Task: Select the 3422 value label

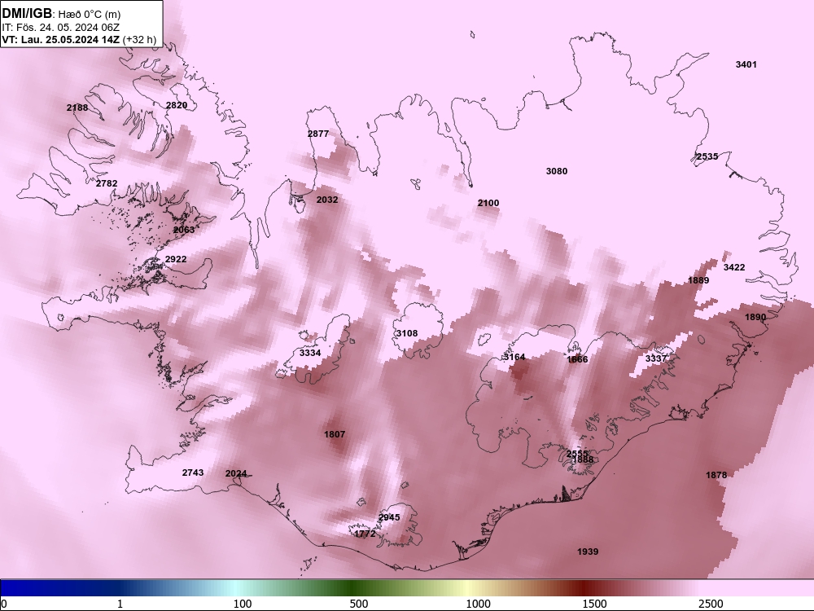Action: pyautogui.click(x=734, y=267)
